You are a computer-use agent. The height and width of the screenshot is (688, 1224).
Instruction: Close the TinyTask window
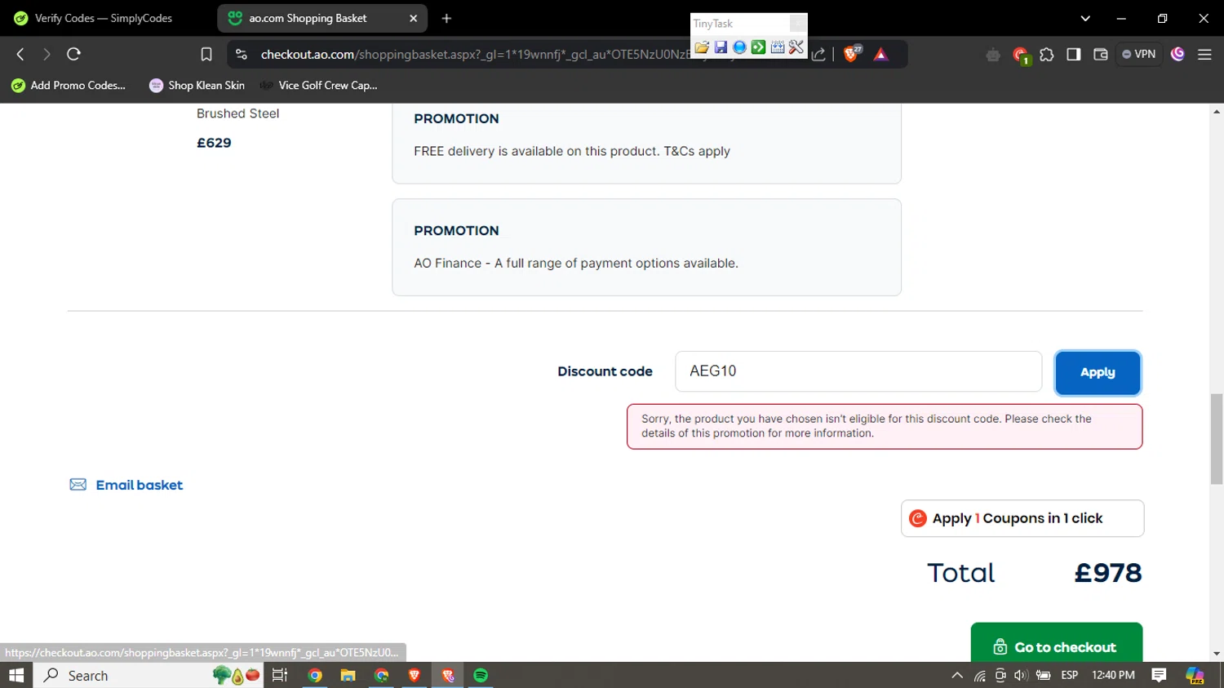[798, 23]
